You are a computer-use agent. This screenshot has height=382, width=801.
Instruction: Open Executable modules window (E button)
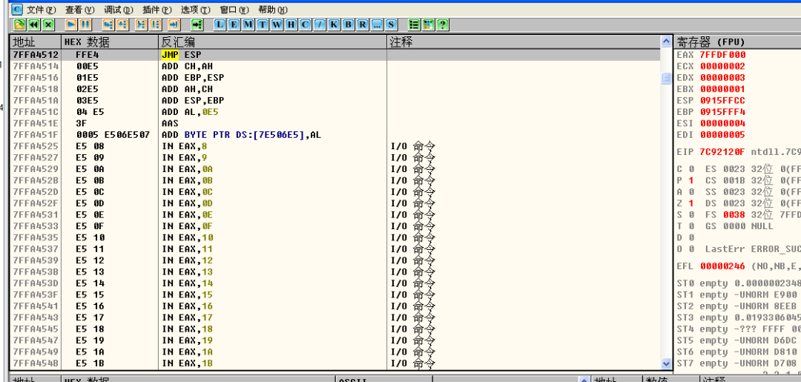click(x=234, y=24)
